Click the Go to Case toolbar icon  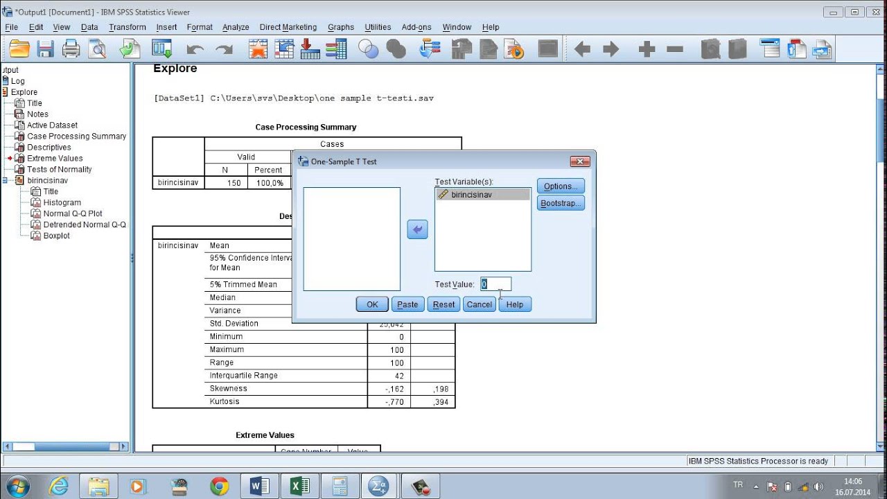pyautogui.click(x=284, y=49)
